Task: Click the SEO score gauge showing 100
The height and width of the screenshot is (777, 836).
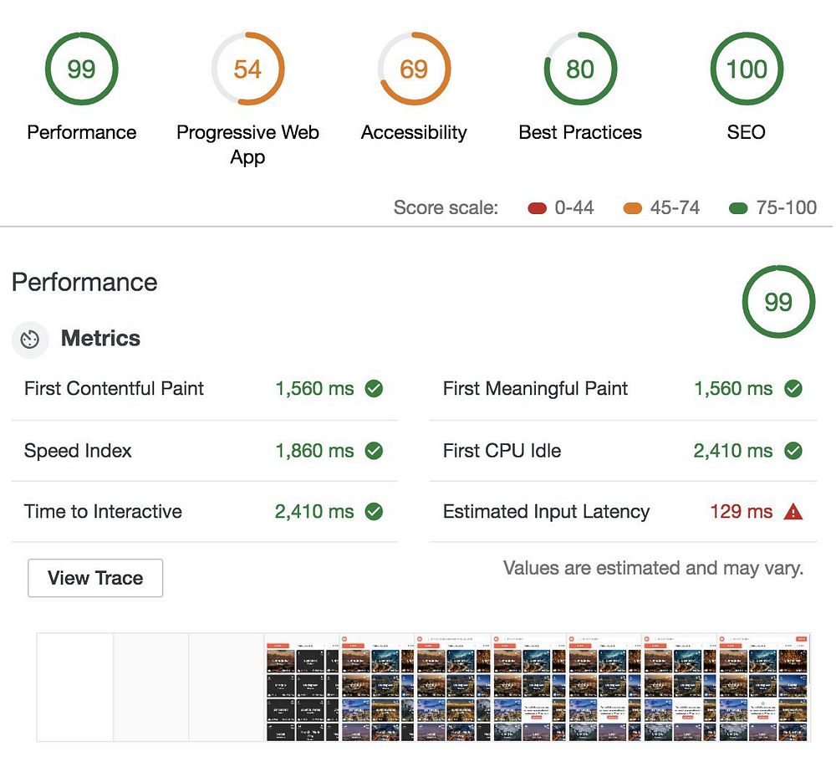Action: (x=747, y=69)
